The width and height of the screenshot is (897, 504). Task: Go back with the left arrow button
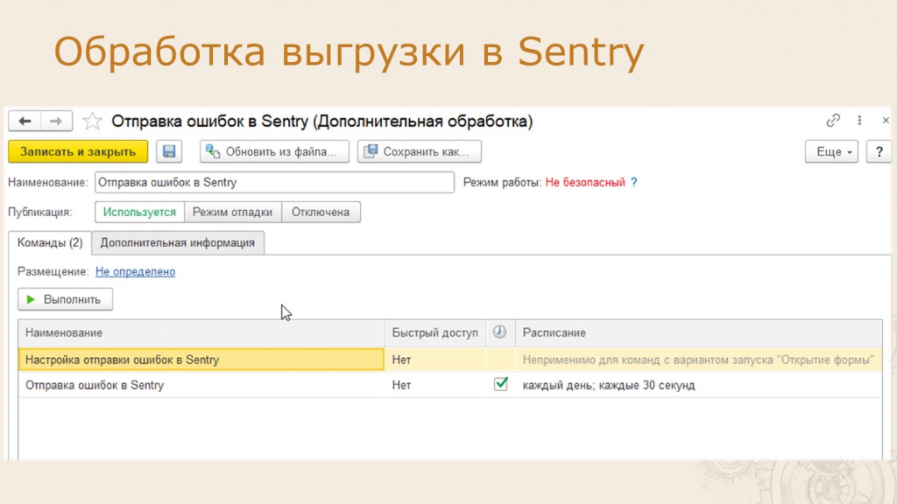[25, 121]
